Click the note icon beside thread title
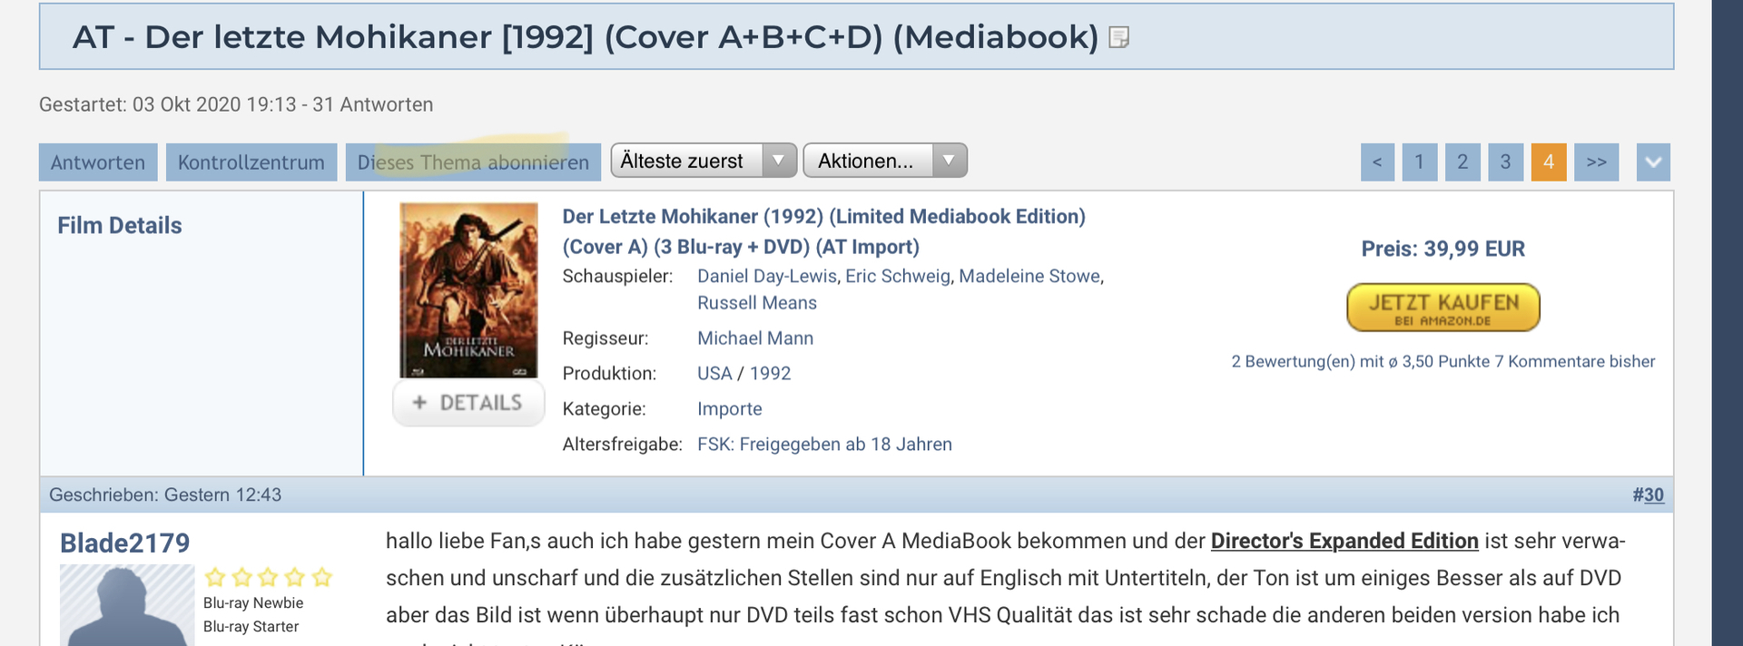Viewport: 1743px width, 646px height. click(x=1119, y=37)
